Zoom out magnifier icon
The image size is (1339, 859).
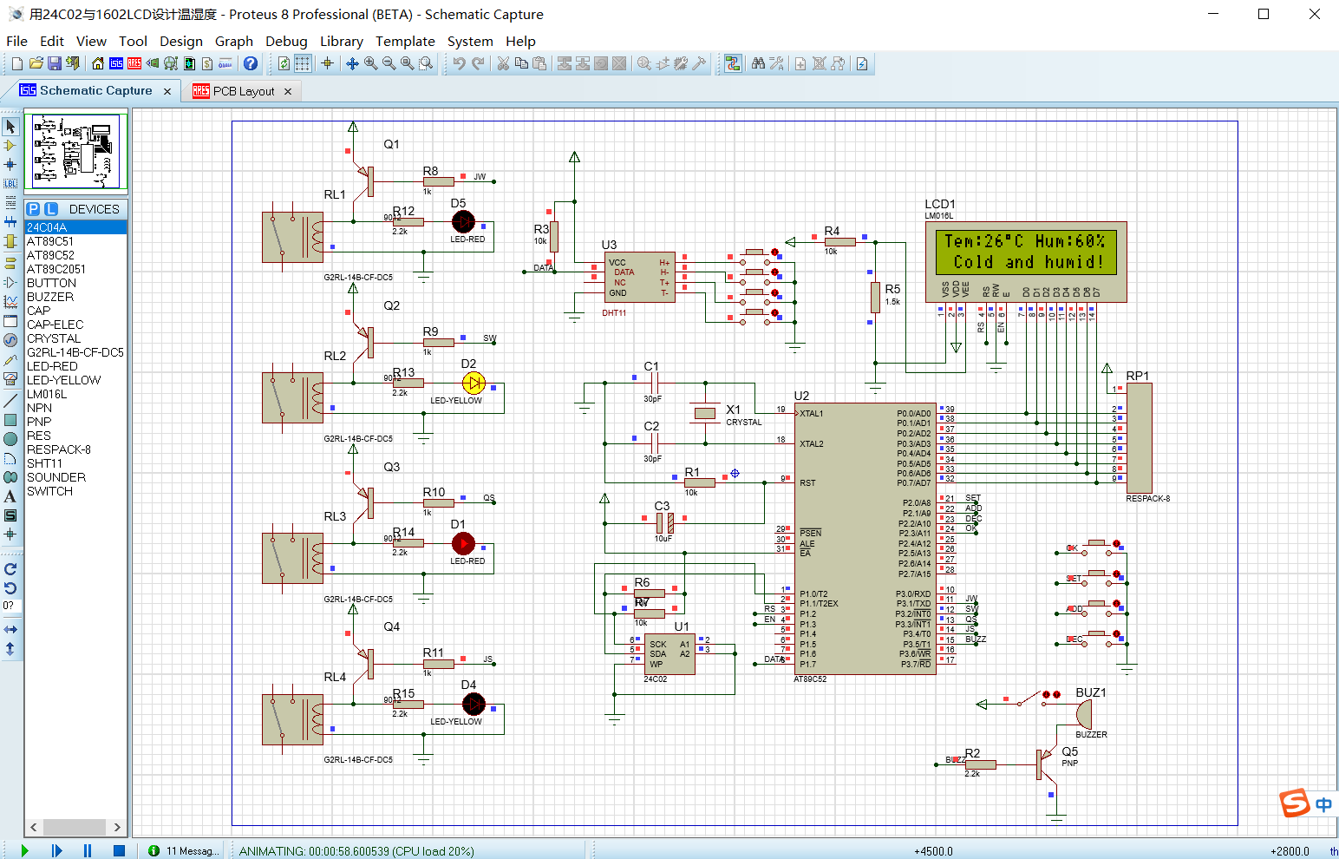click(389, 63)
